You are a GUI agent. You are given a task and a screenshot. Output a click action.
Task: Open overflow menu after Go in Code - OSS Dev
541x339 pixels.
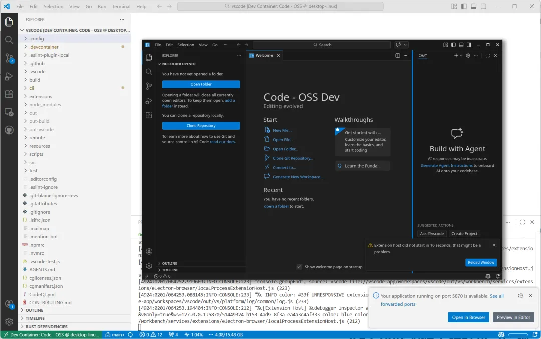(225, 45)
